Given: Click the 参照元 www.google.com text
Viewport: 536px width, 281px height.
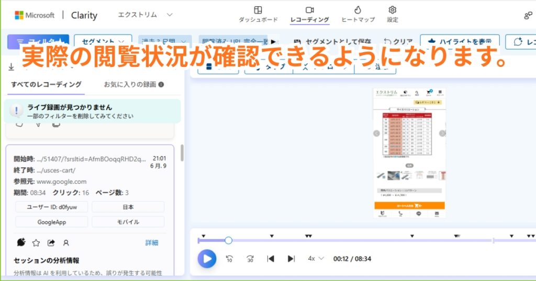Looking at the screenshot, I should [62, 181].
